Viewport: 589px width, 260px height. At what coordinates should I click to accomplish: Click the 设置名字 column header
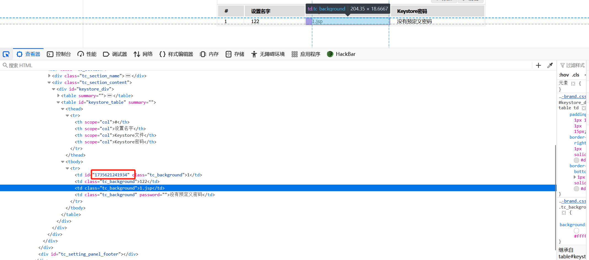click(275, 11)
